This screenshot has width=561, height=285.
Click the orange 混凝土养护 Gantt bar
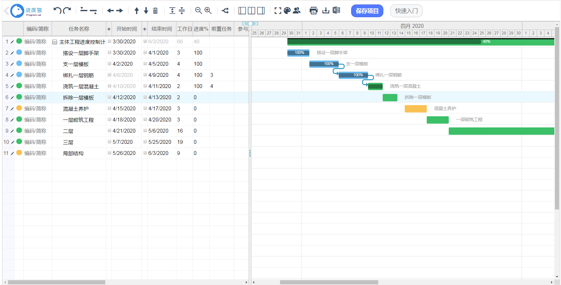[416, 109]
